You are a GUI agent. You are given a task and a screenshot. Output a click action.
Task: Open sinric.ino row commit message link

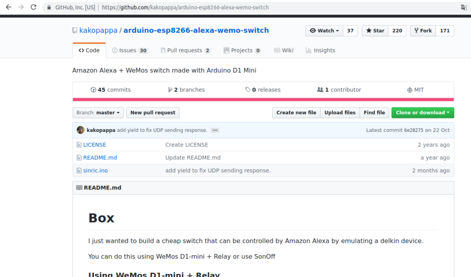pos(218,171)
